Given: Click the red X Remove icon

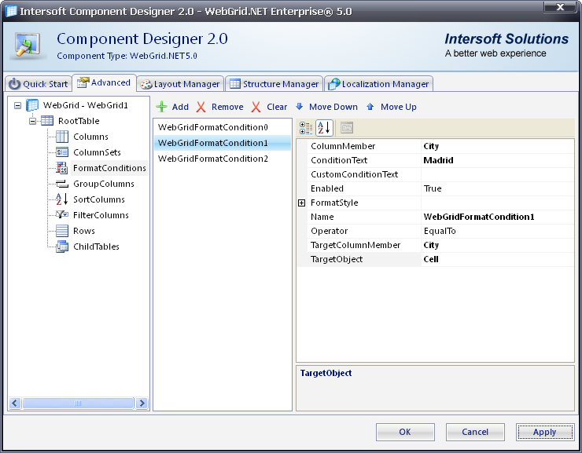Looking at the screenshot, I should [x=201, y=107].
